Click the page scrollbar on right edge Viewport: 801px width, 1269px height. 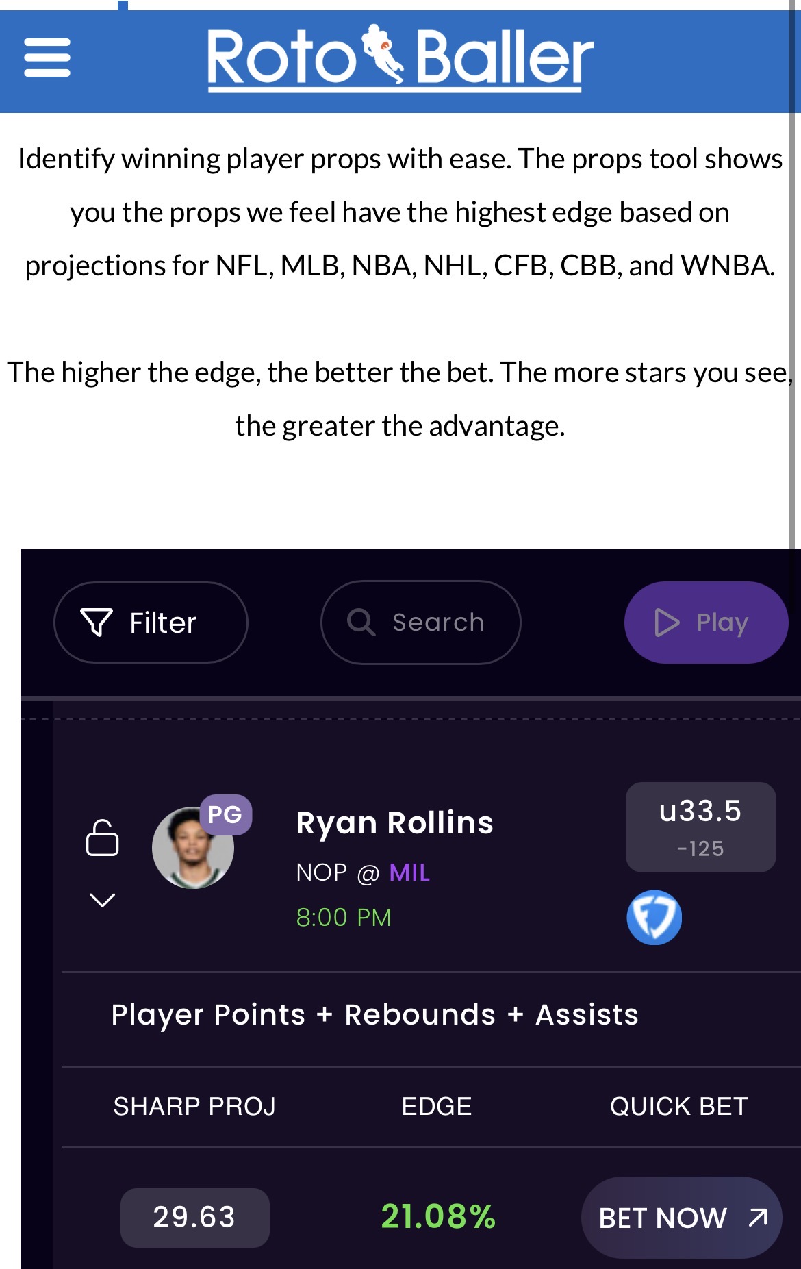pos(794,274)
